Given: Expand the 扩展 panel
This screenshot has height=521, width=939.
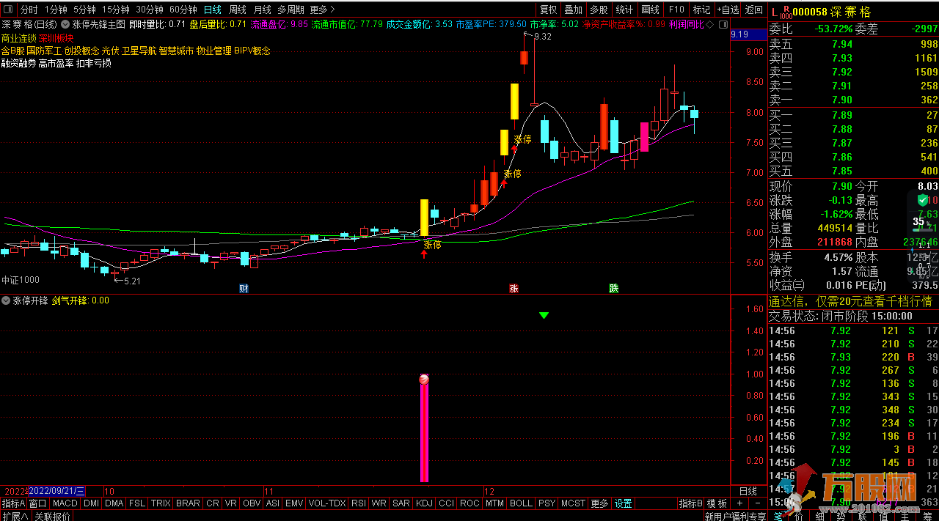Looking at the screenshot, I should [15, 516].
